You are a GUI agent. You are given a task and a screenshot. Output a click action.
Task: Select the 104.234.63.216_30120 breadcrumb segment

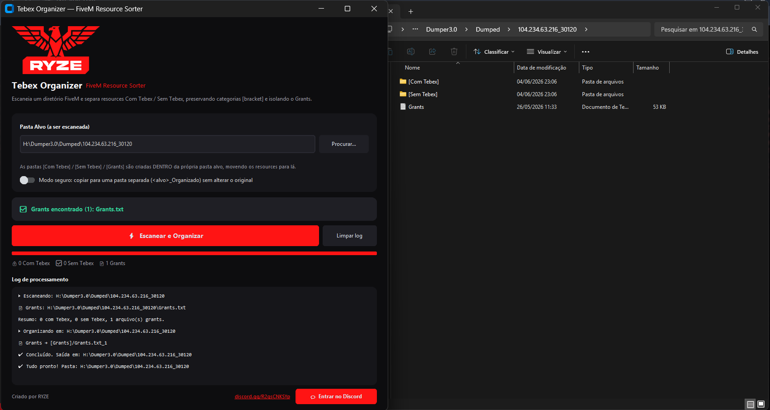(x=547, y=29)
